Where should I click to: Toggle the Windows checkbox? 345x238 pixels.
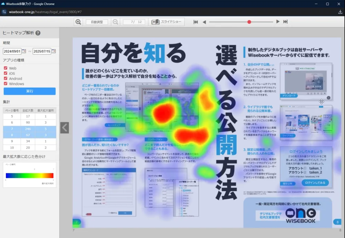(x=6, y=84)
